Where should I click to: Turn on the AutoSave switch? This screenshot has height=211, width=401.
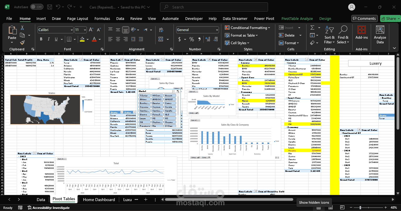pos(37,7)
